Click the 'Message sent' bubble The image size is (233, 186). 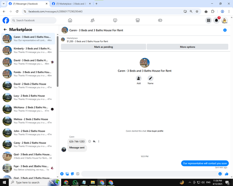point(77,148)
